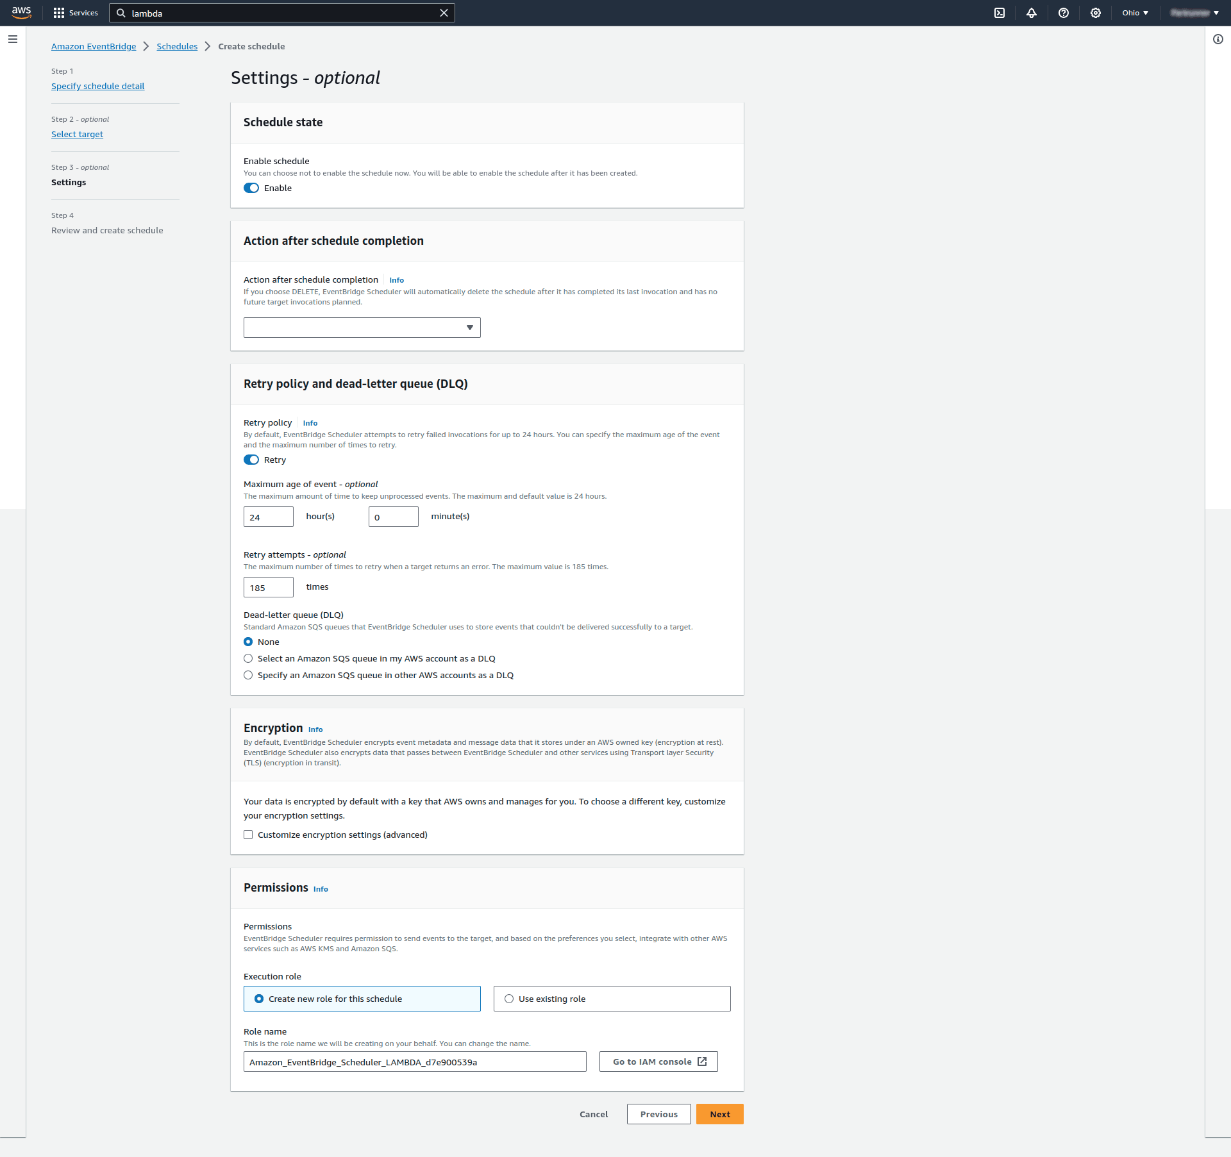This screenshot has width=1231, height=1157.
Task: Toggle the Enable schedule switch
Action: pos(251,188)
